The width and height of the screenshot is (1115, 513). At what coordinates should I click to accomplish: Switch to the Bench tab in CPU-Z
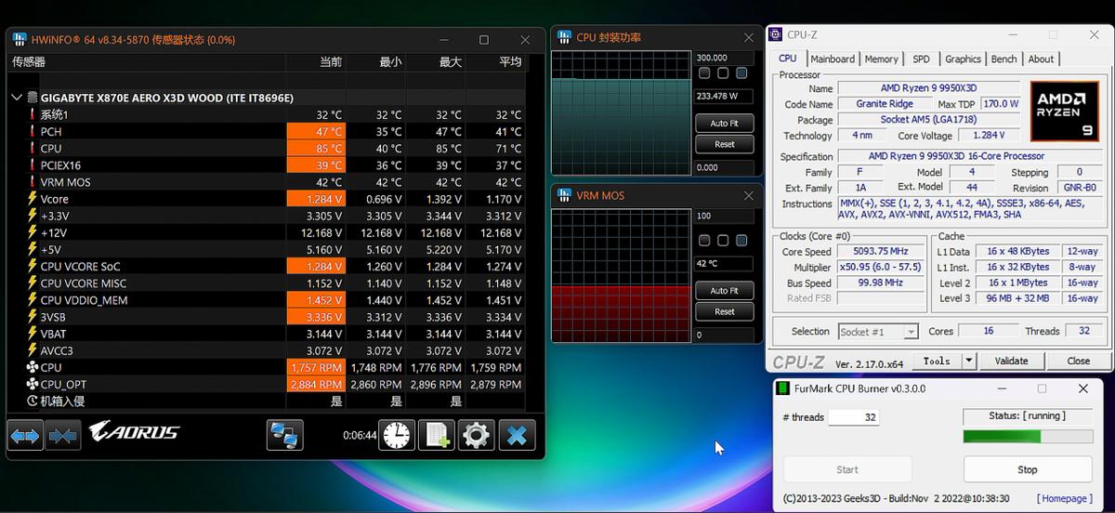point(1003,59)
